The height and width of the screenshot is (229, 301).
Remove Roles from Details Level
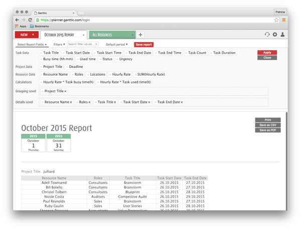[x=89, y=102]
